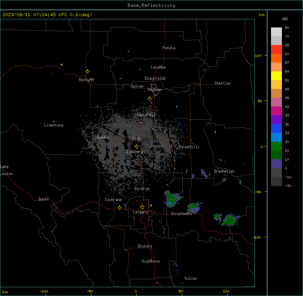Select the Calgary city label
The height and width of the screenshot is (296, 303).
(140, 212)
